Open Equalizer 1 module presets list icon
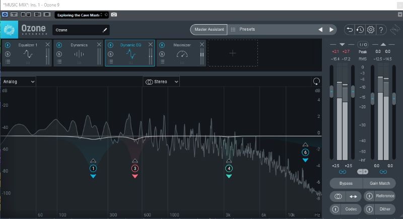 coord(8,61)
